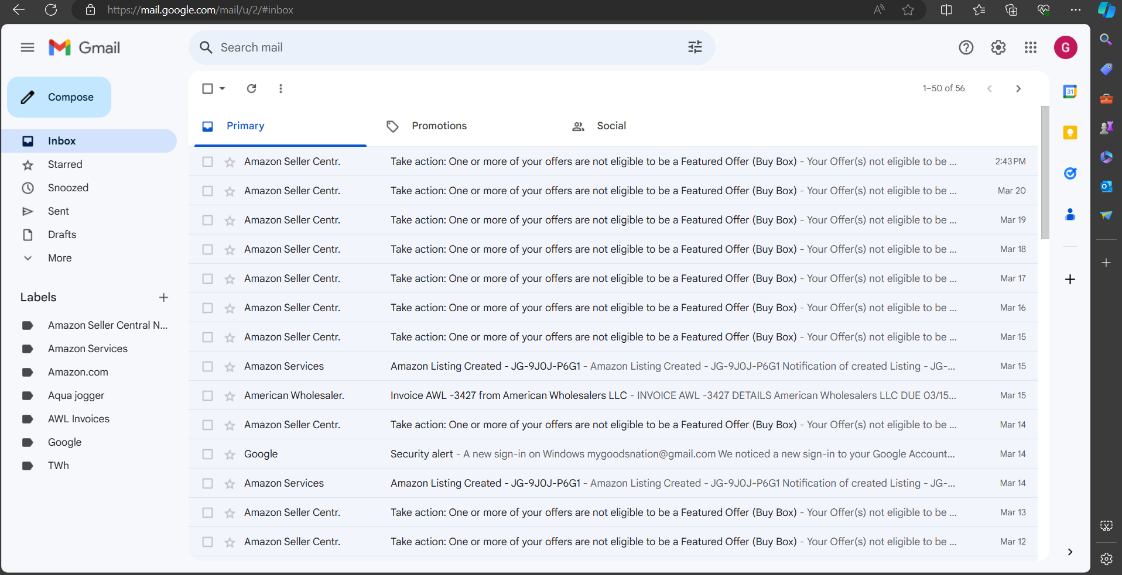Check the Mar 17 email checkbox
This screenshot has width=1122, height=575.
click(207, 278)
